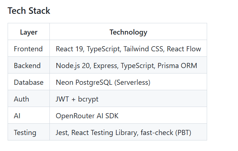
Task: Click the Layer column header
Action: 29,32
